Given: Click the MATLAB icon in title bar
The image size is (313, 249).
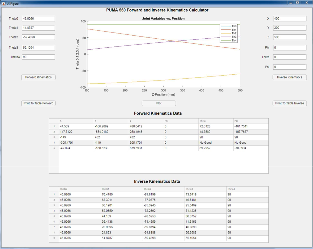Looking at the screenshot, I should [3, 4].
